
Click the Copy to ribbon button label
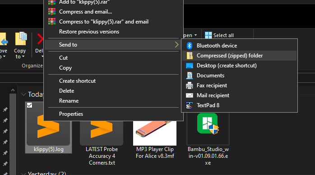point(20,53)
